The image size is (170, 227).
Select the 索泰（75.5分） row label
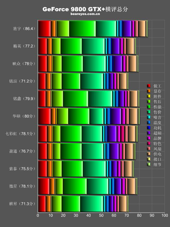click(22, 169)
